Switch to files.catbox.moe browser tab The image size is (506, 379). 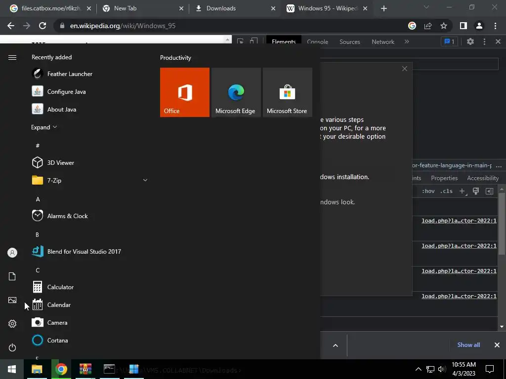(50, 8)
